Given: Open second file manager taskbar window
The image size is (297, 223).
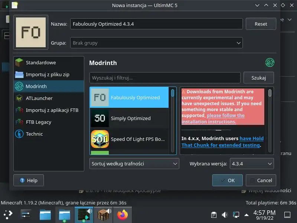Looking at the screenshot, I should [65, 215].
